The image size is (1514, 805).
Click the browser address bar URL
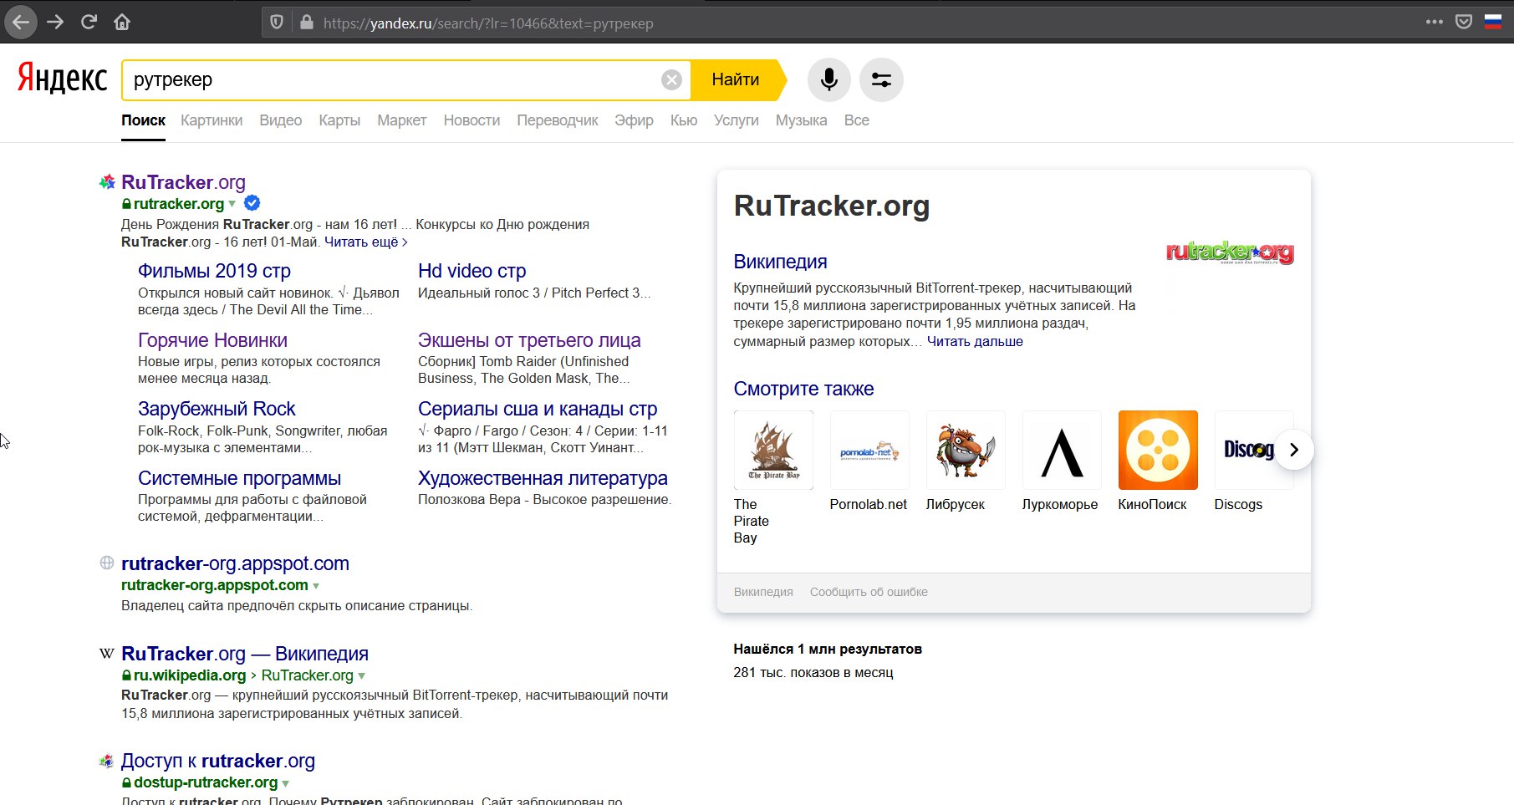coord(488,23)
